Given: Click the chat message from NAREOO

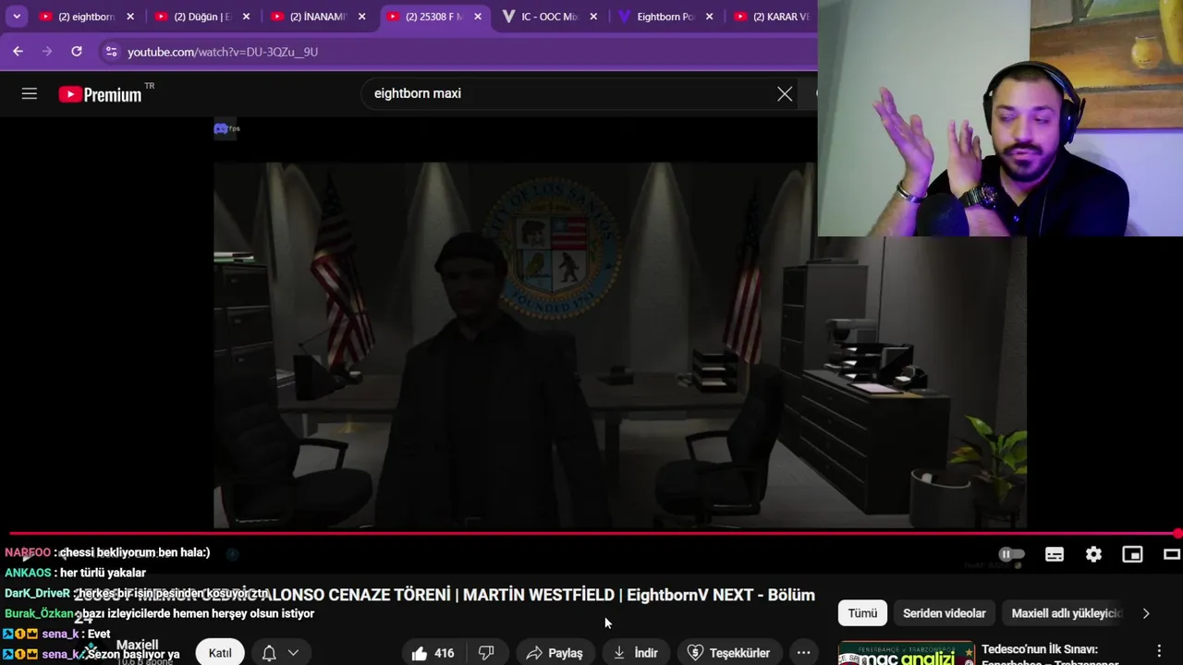Looking at the screenshot, I should coord(107,552).
